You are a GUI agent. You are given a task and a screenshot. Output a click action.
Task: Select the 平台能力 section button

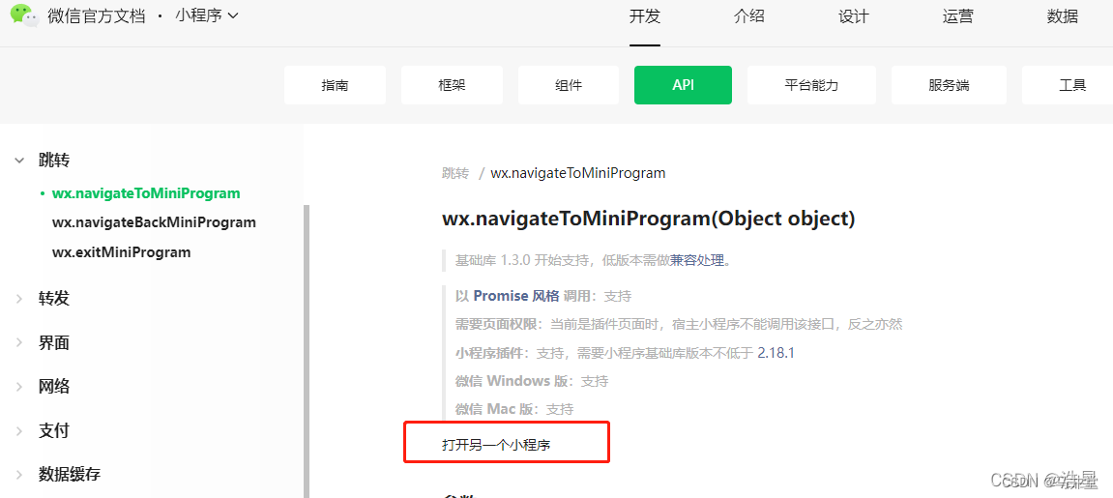811,85
